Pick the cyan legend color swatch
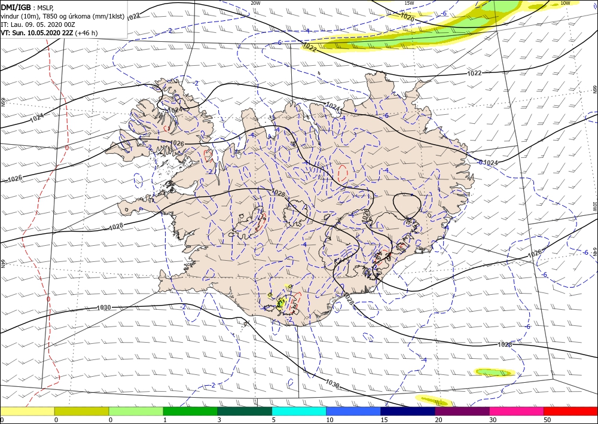598x424 pixels. [299, 411]
